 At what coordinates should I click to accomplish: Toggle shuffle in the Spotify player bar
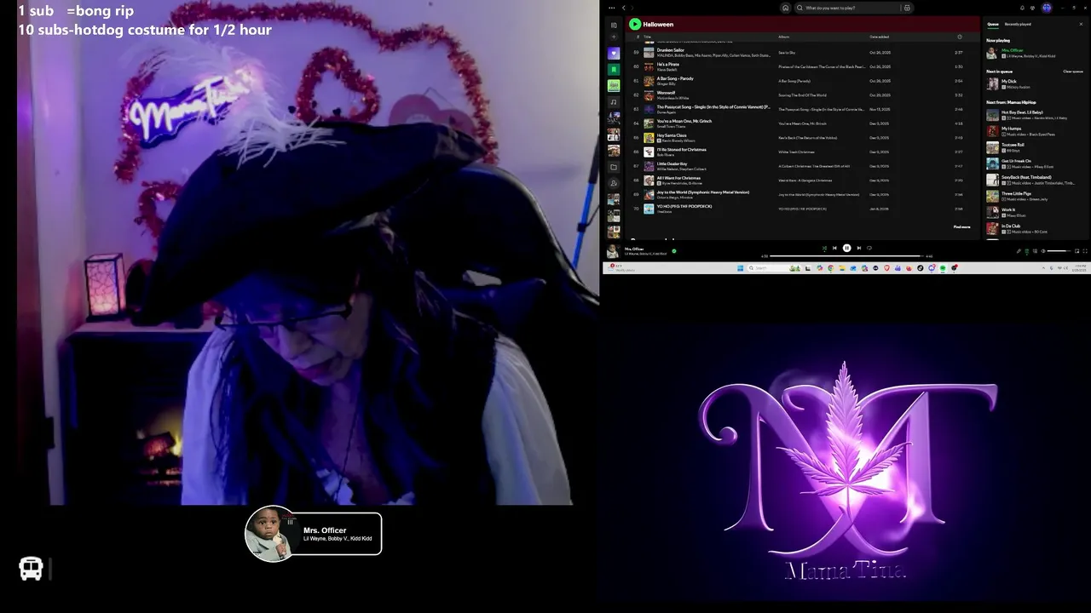(x=824, y=248)
